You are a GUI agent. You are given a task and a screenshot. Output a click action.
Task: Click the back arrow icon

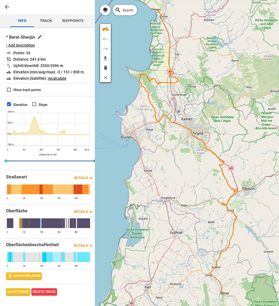(7, 7)
